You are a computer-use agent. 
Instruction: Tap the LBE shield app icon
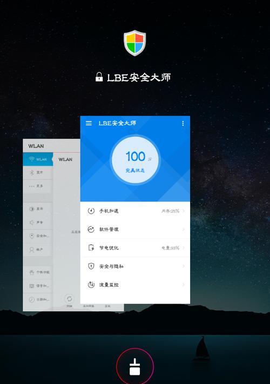tap(134, 43)
